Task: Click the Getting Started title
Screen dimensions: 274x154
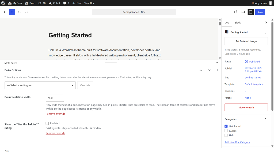Action: click(70, 35)
